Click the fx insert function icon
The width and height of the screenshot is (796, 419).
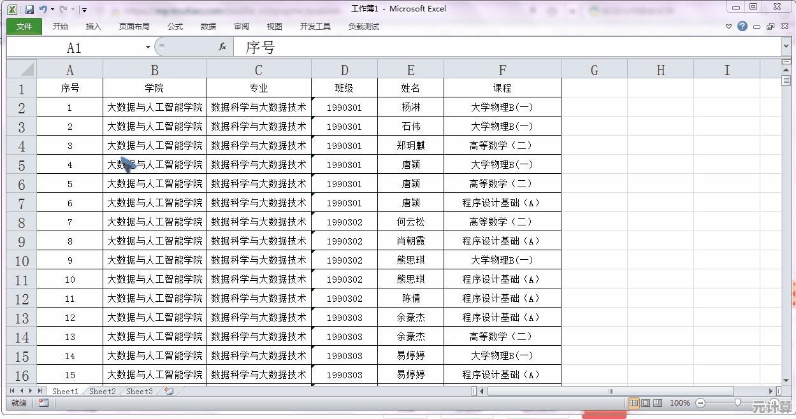tap(222, 46)
